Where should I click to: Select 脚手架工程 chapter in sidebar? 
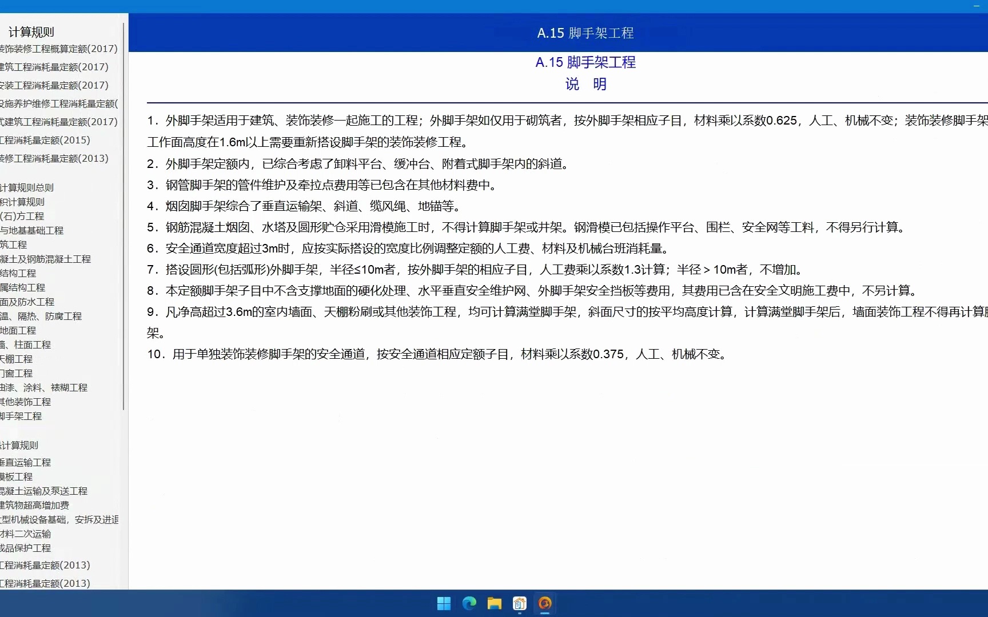tap(21, 416)
